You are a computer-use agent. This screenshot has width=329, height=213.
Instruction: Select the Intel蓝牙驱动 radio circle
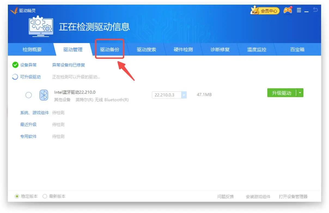click(x=29, y=95)
